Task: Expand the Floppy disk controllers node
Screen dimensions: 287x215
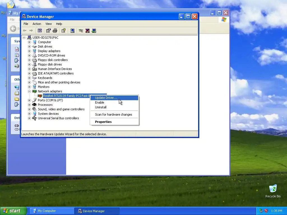Action: pyautogui.click(x=29, y=60)
